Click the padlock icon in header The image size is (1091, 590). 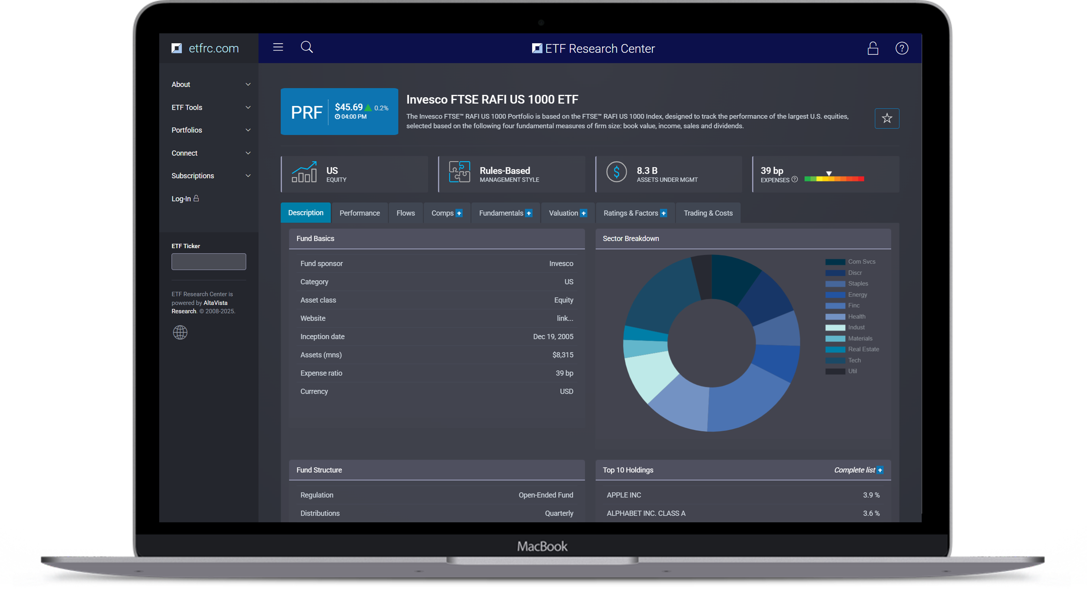873,48
